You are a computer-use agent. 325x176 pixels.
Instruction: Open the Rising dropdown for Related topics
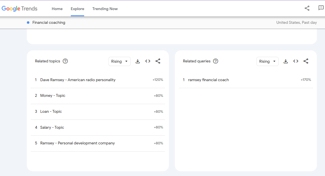coord(119,61)
